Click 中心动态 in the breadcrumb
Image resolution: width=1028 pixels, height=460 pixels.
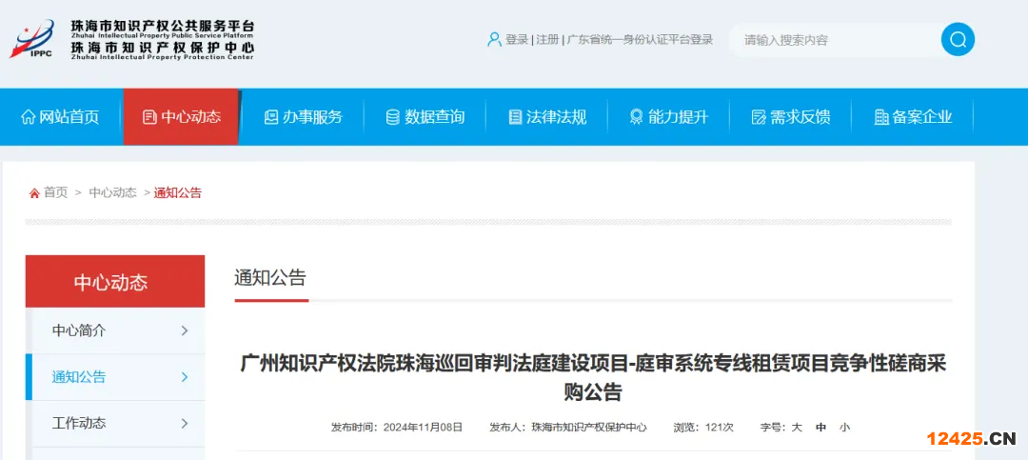112,193
